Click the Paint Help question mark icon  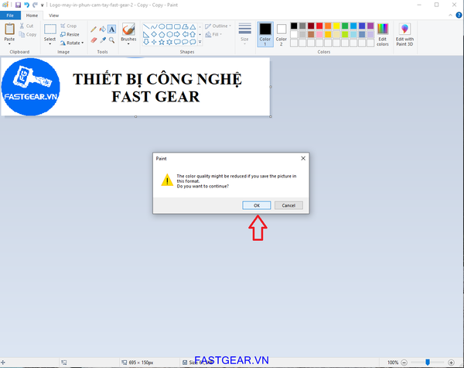point(459,15)
